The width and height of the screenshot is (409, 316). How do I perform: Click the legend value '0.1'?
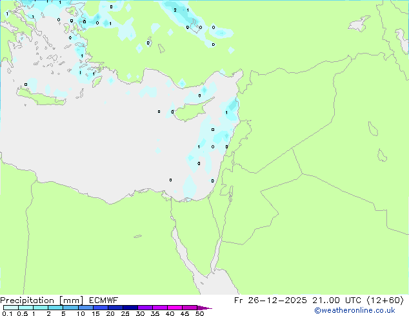coord(7,313)
